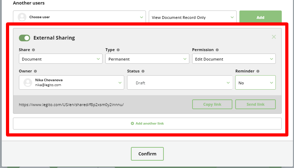
Task: Click the Reminder info icon
Action: click(258, 71)
